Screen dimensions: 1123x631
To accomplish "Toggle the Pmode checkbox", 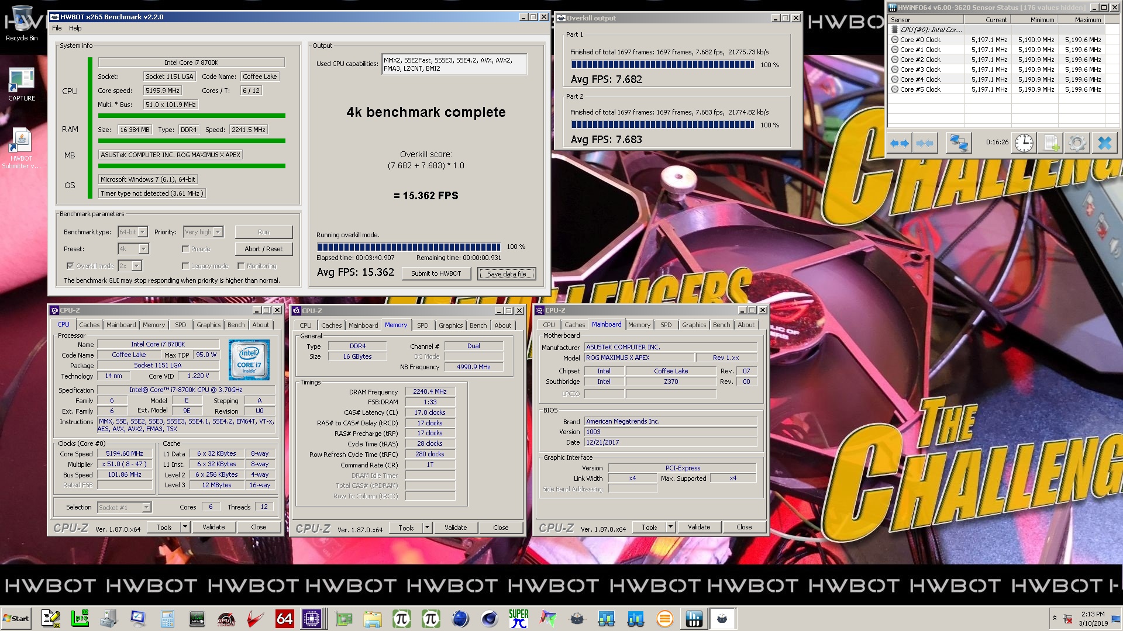I will (185, 249).
